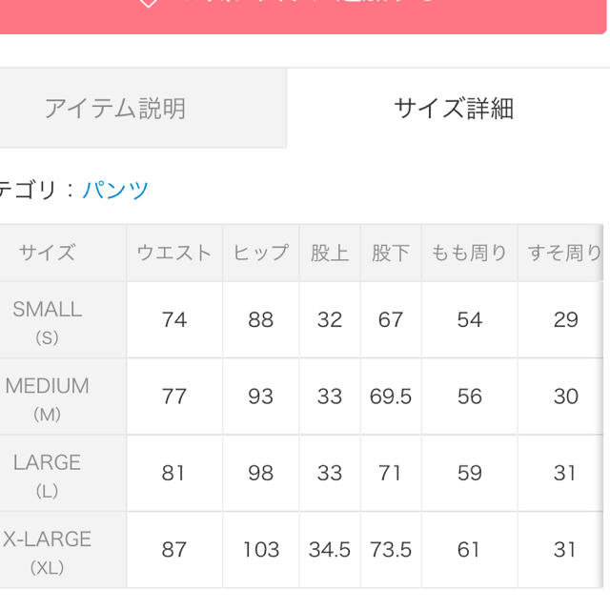Click the ヒップ column header
The image size is (610, 610).
(x=260, y=253)
